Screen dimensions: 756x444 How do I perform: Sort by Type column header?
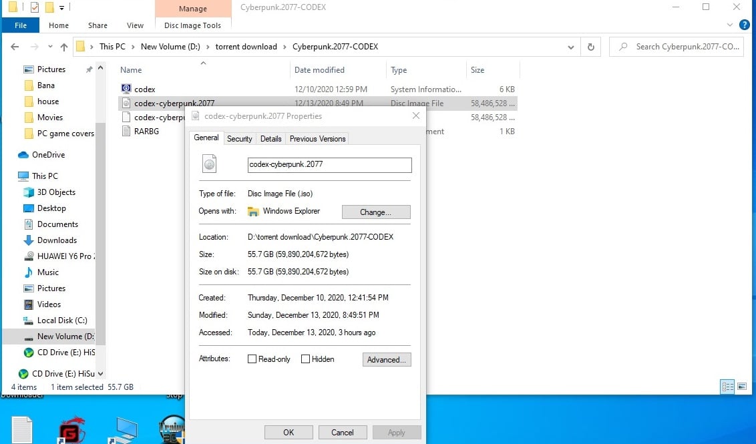399,70
